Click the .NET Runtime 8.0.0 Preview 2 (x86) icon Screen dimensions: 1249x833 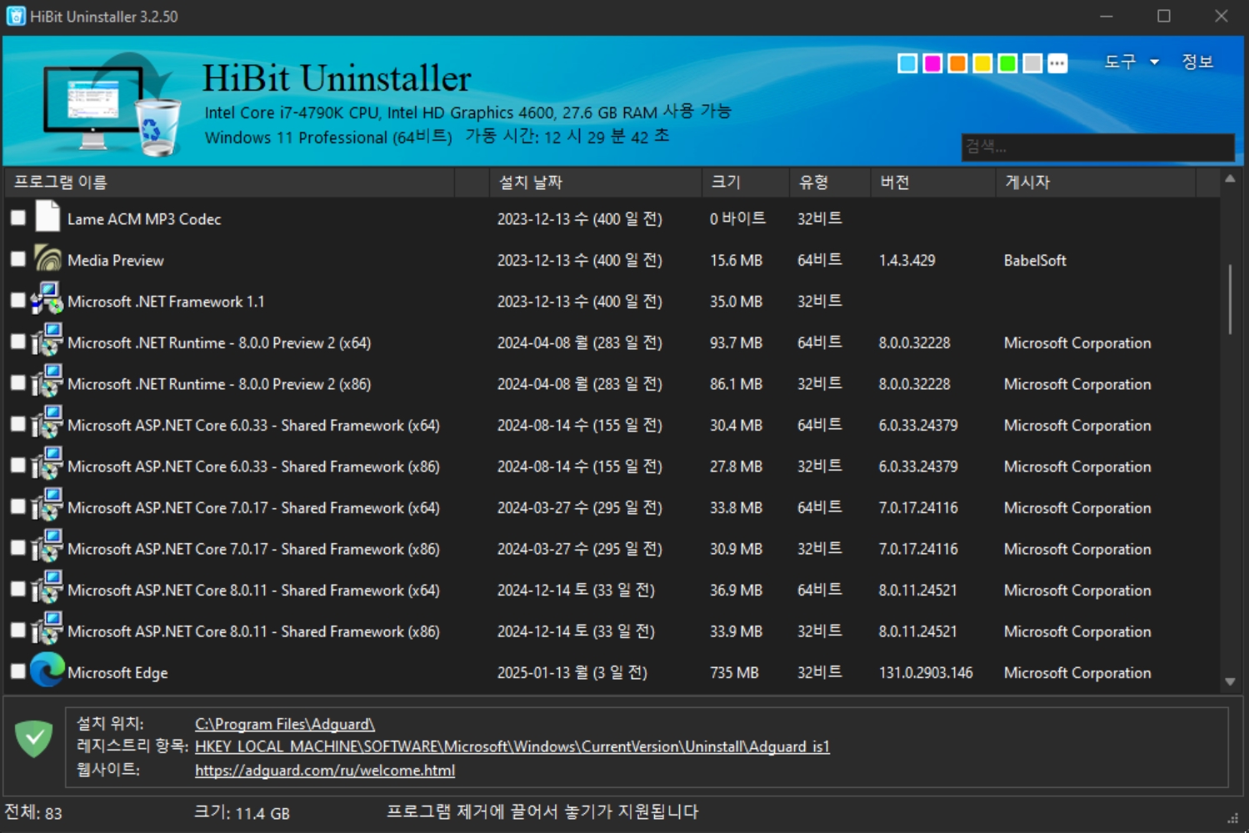[x=47, y=382]
